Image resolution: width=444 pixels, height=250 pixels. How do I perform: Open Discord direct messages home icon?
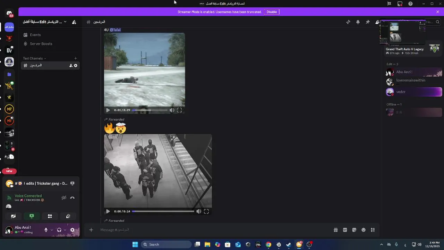click(x=9, y=14)
